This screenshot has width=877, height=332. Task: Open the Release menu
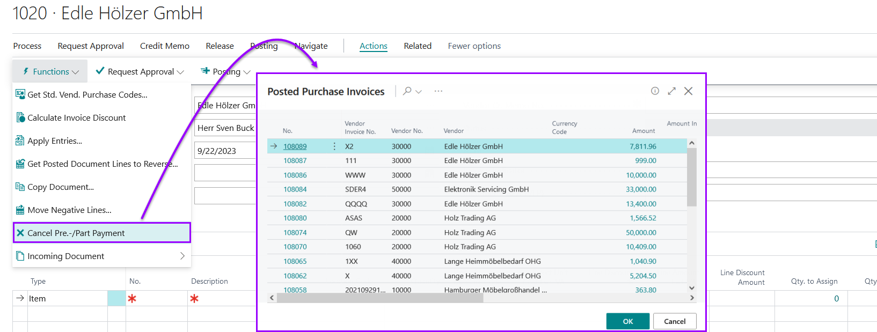click(220, 46)
